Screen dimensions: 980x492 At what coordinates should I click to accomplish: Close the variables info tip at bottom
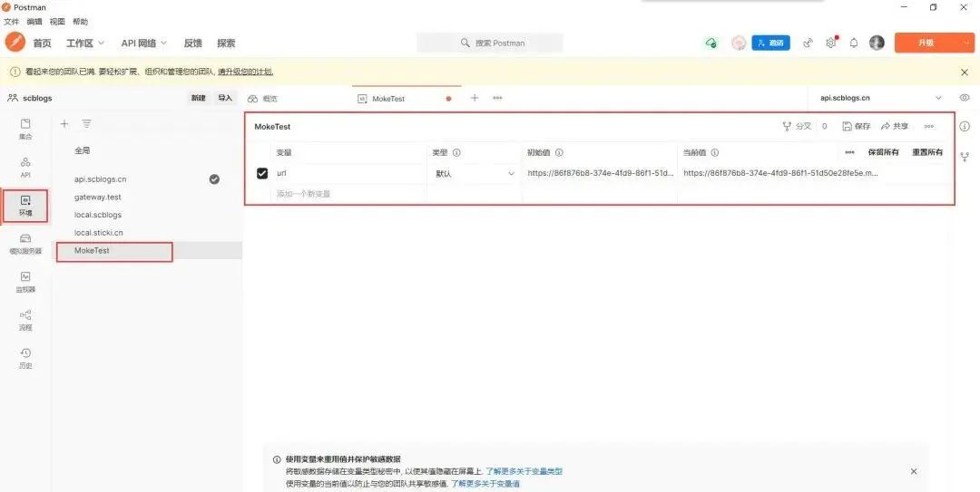[914, 471]
